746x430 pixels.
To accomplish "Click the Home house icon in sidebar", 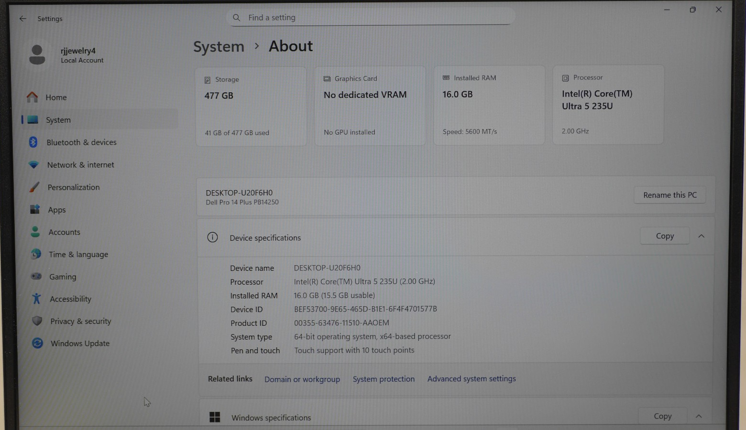I will (x=32, y=97).
